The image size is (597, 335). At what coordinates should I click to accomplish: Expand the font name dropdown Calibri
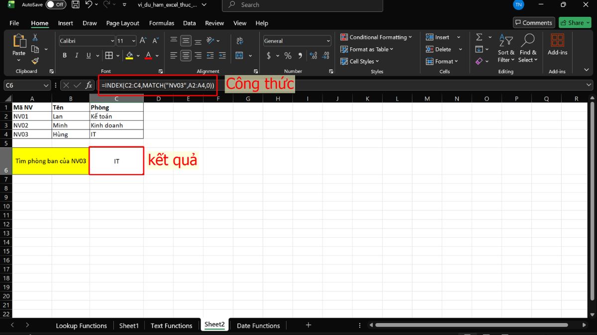tap(112, 41)
